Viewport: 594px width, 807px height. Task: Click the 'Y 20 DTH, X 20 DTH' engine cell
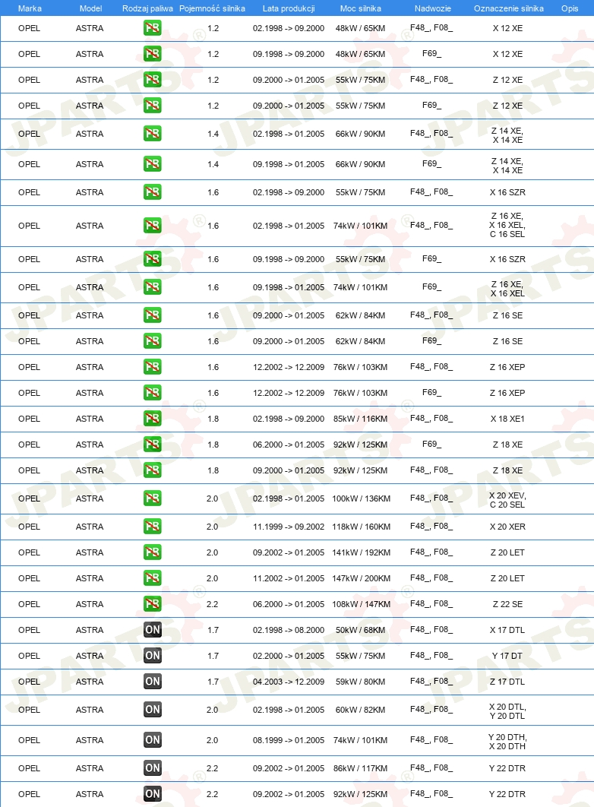507,742
